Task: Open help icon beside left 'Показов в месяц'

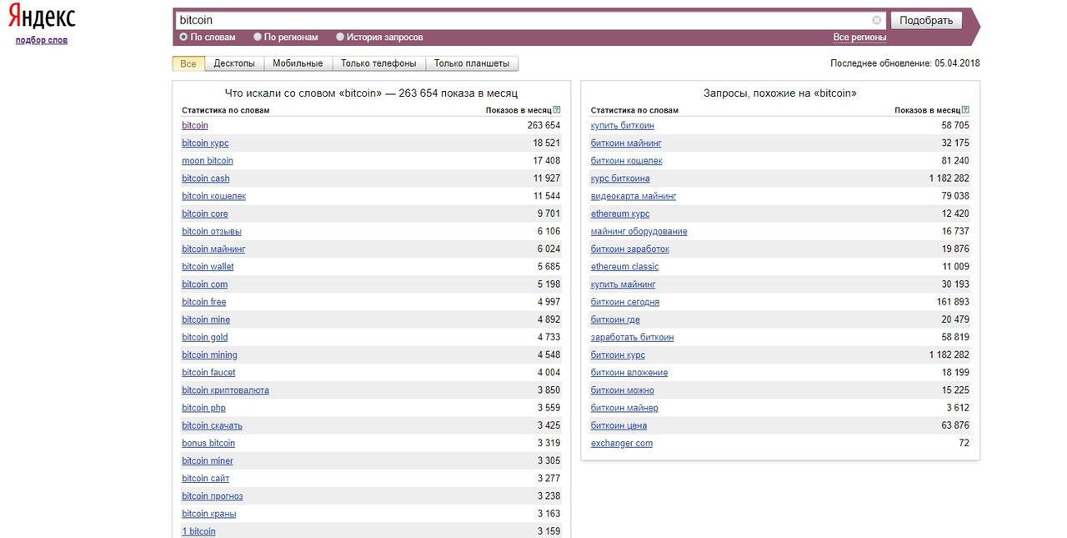Action: (x=557, y=110)
